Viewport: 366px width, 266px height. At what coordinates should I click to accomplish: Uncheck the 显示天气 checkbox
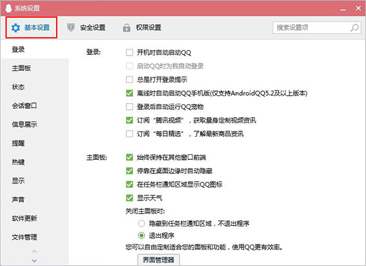(129, 198)
